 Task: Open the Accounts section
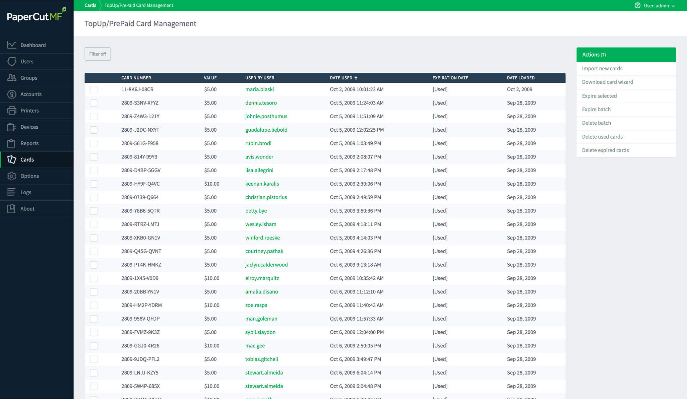pyautogui.click(x=31, y=94)
